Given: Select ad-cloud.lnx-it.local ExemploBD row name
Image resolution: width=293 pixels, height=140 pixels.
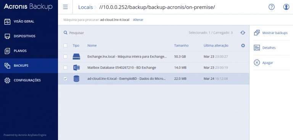Looking at the screenshot, I should [127, 79].
